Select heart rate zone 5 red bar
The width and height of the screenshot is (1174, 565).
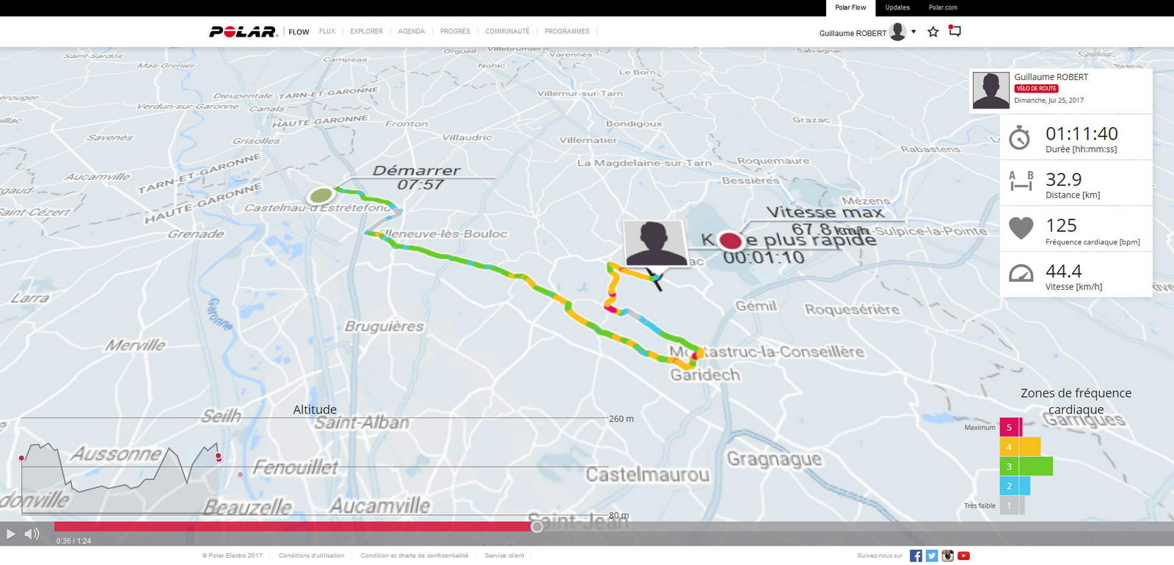pyautogui.click(x=1011, y=427)
